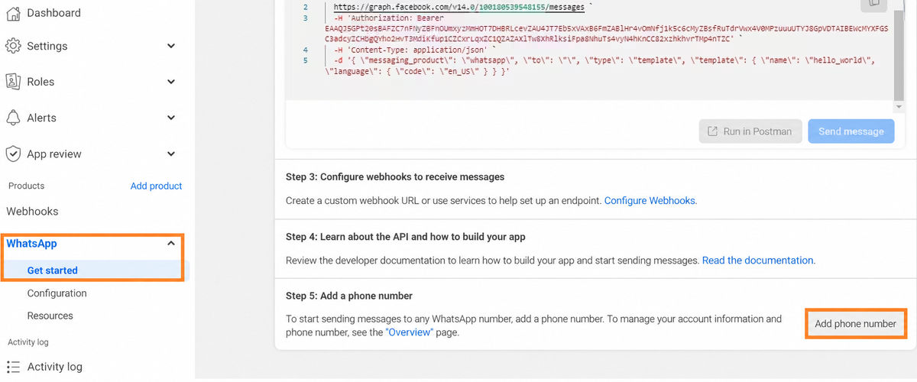Click the Add product link

click(x=156, y=186)
